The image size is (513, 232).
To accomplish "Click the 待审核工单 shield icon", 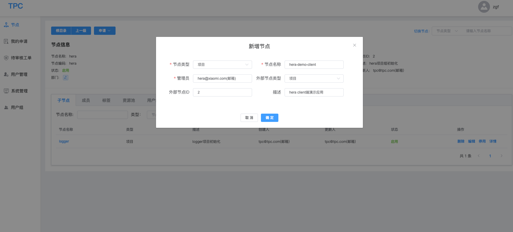I will click(x=6, y=58).
